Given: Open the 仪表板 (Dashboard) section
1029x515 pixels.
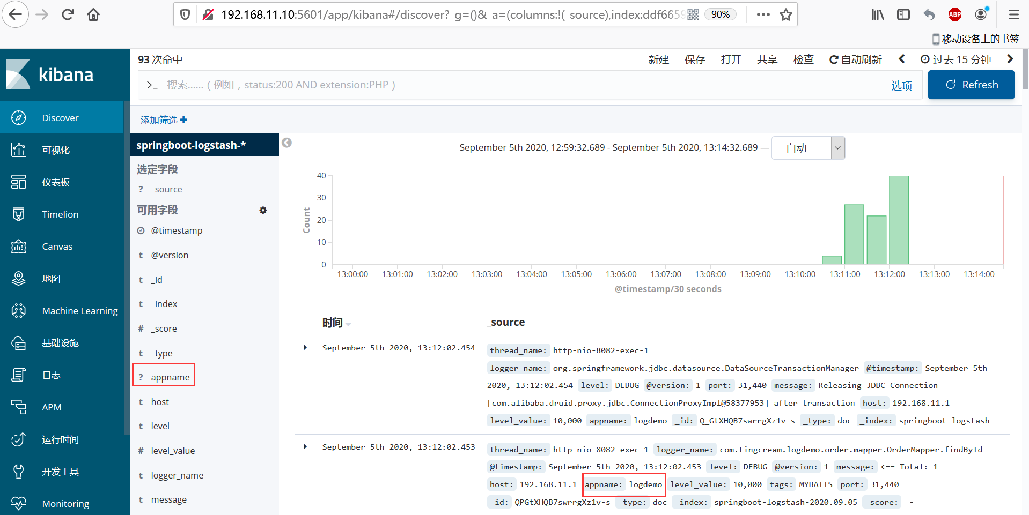Looking at the screenshot, I should pos(56,182).
